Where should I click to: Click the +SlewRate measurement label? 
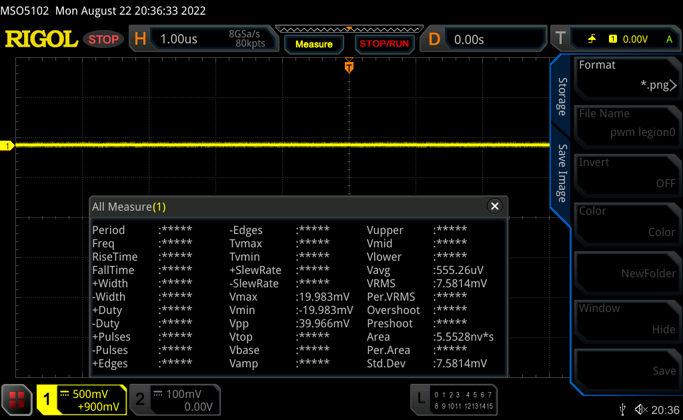coord(255,270)
